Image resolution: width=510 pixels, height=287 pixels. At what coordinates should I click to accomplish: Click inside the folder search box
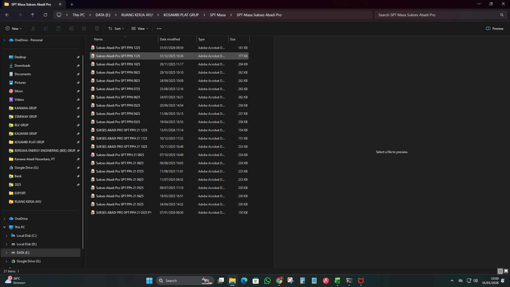[438, 15]
